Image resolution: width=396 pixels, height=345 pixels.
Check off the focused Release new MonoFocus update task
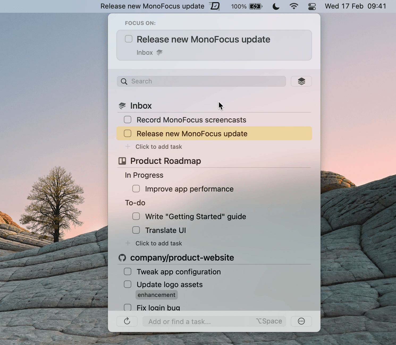128,39
